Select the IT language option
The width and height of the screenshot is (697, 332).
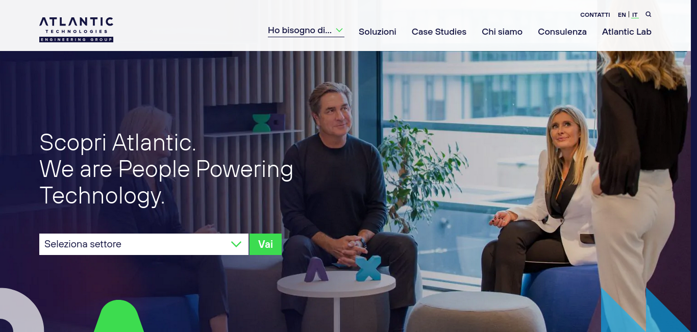point(635,15)
